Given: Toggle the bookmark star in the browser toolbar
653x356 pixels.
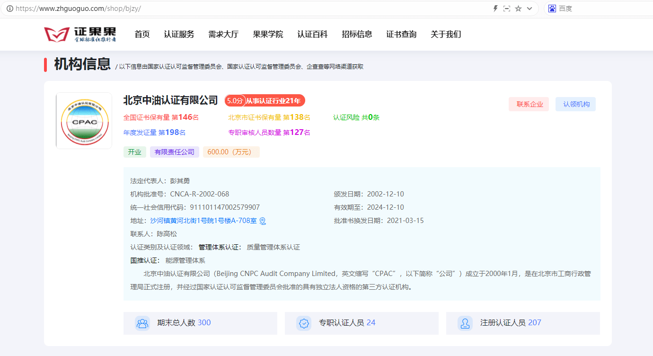Looking at the screenshot, I should click(x=518, y=8).
